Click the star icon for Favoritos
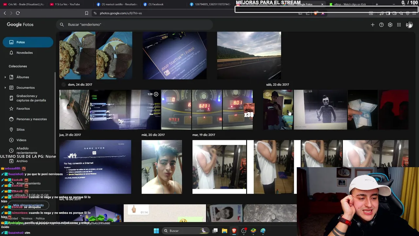Viewport: 419px width, 236px height. (11, 108)
